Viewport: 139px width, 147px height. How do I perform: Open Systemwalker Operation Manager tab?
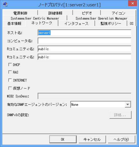[101, 18]
